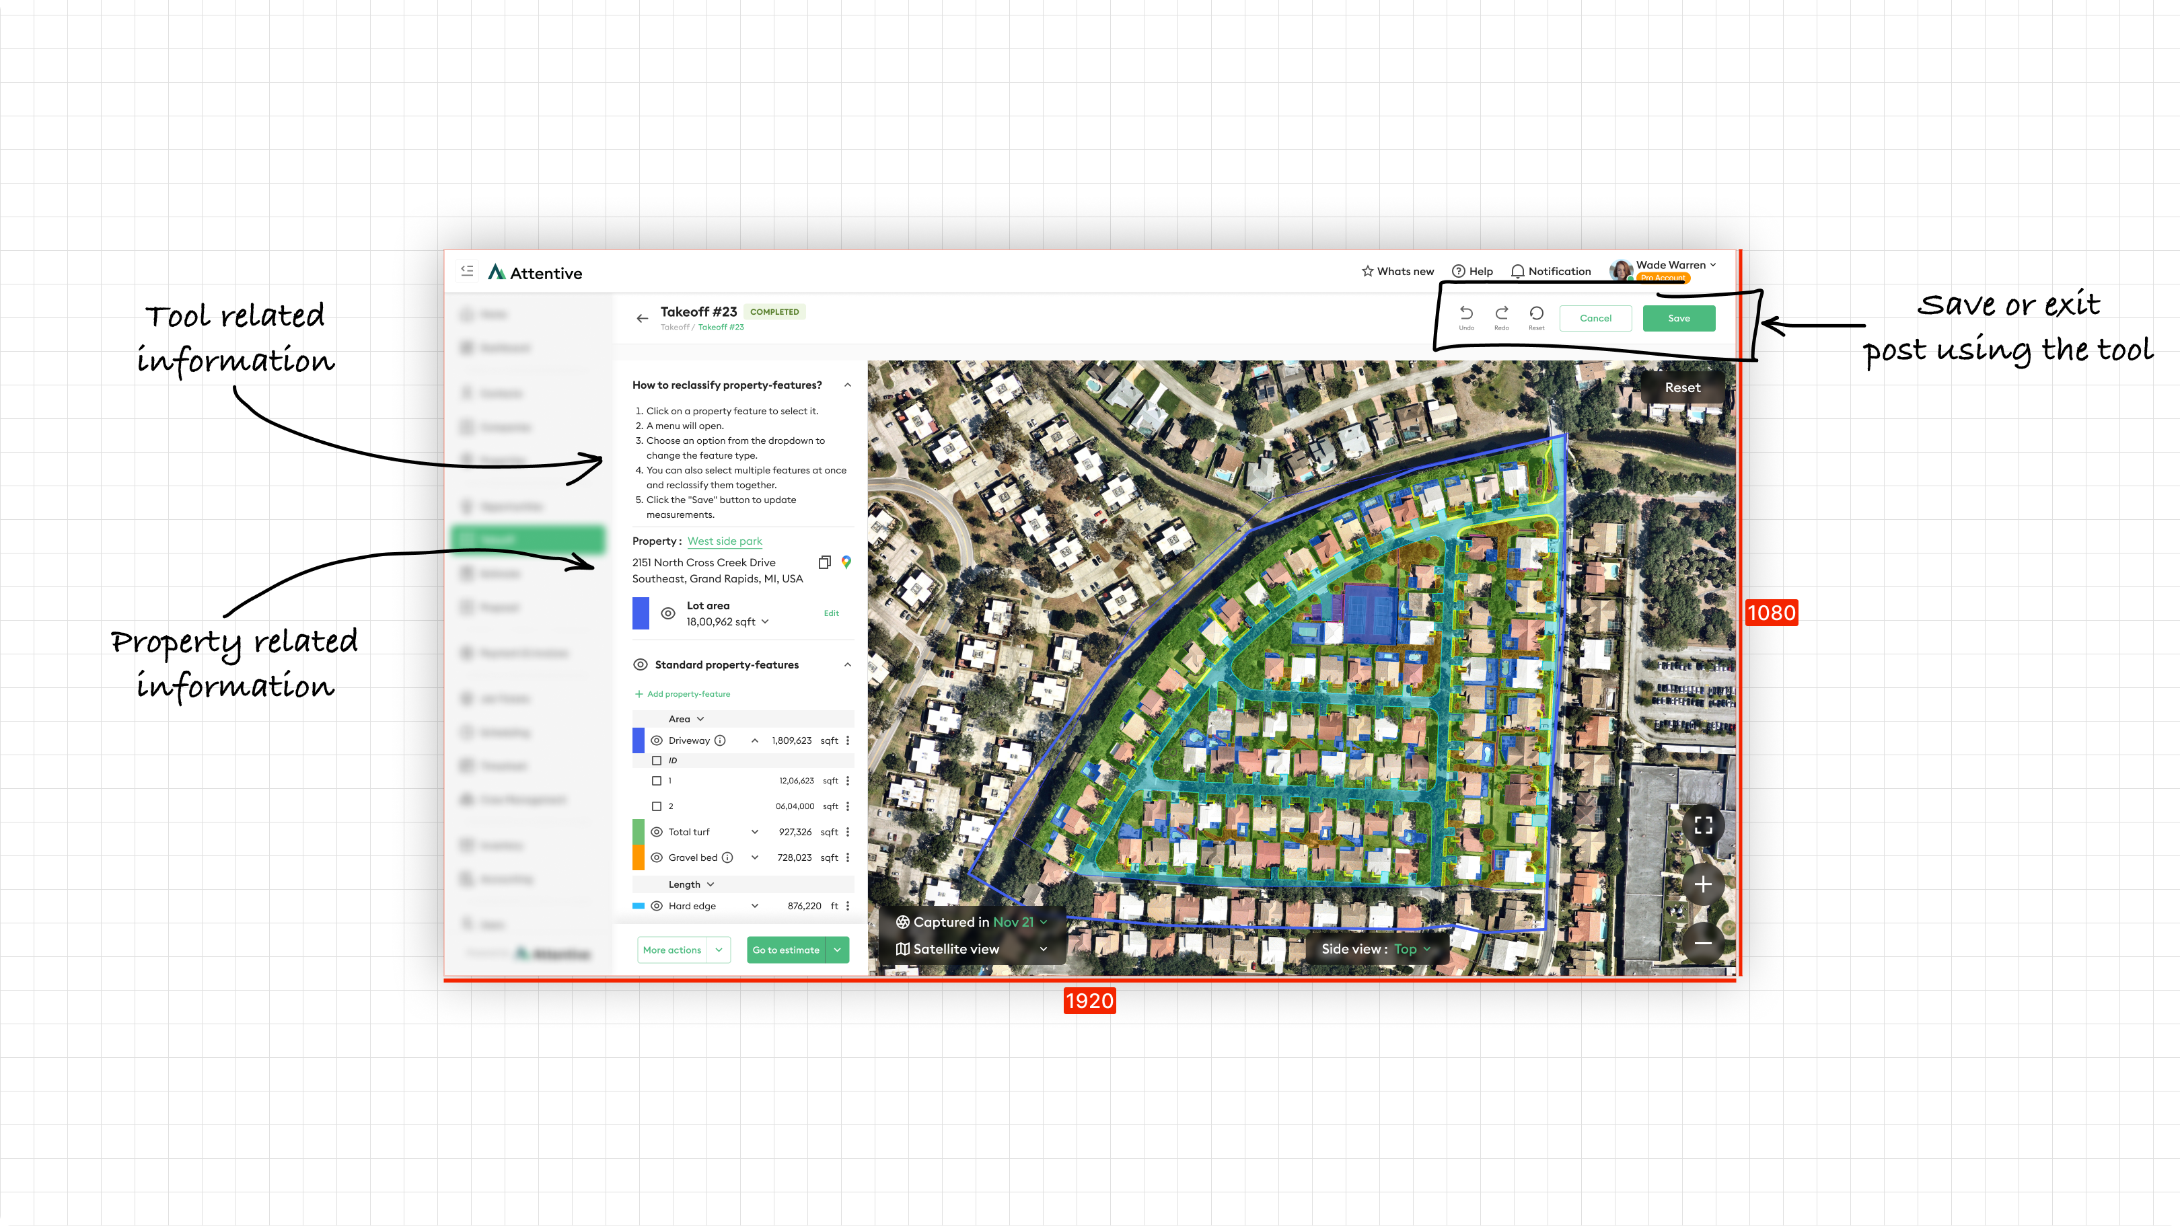Zoom in on the map with plus button
This screenshot has height=1226, width=2180.
point(1703,884)
